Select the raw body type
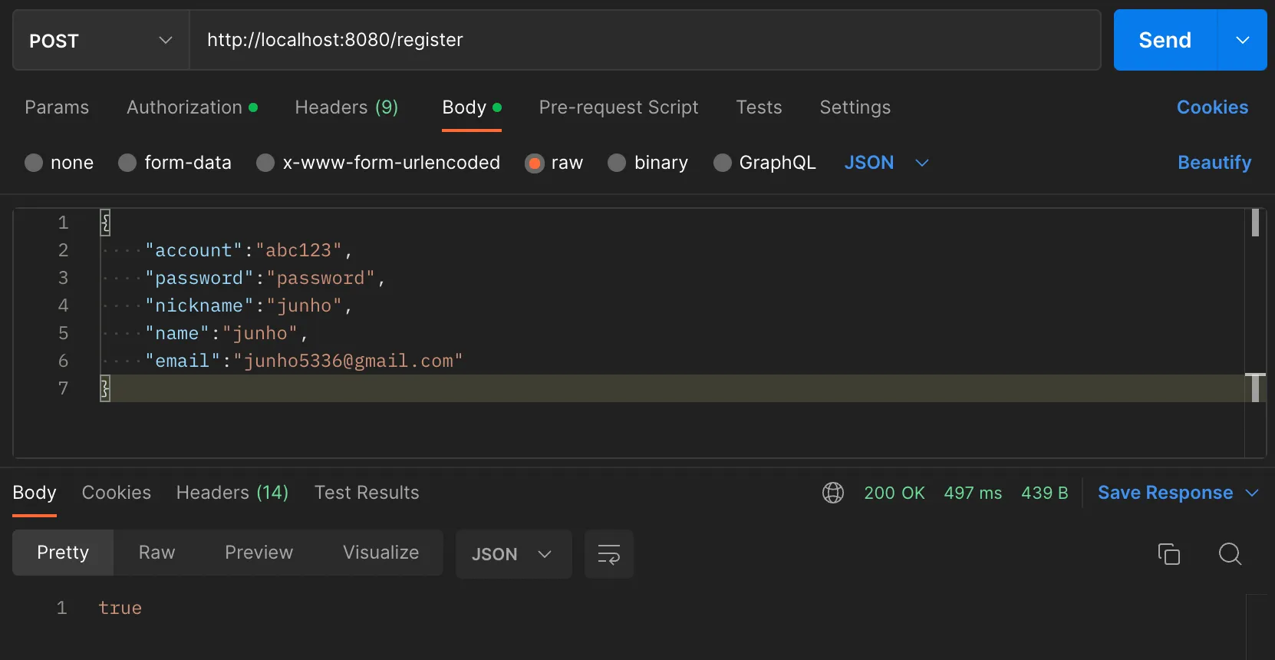 tap(535, 163)
